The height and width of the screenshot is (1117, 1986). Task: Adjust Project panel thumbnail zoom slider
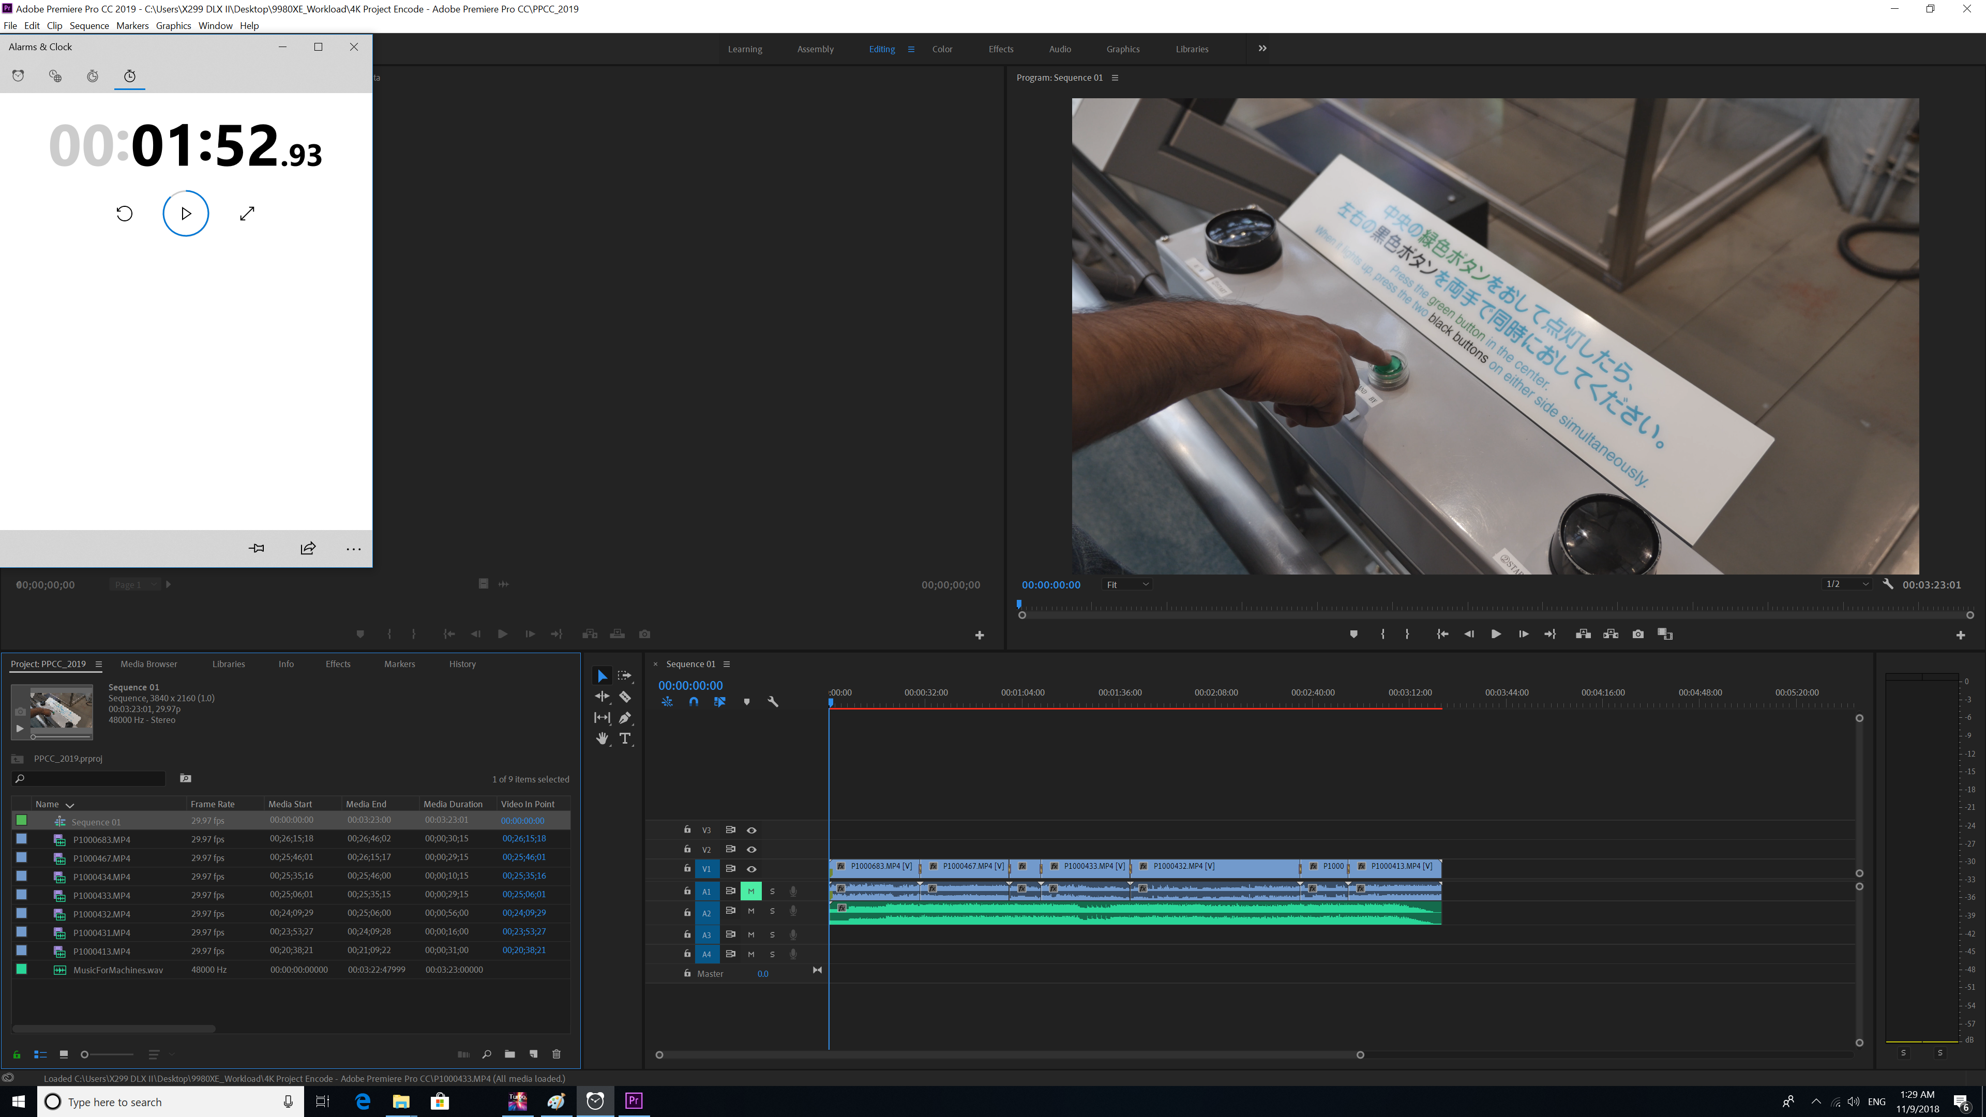pos(108,1054)
